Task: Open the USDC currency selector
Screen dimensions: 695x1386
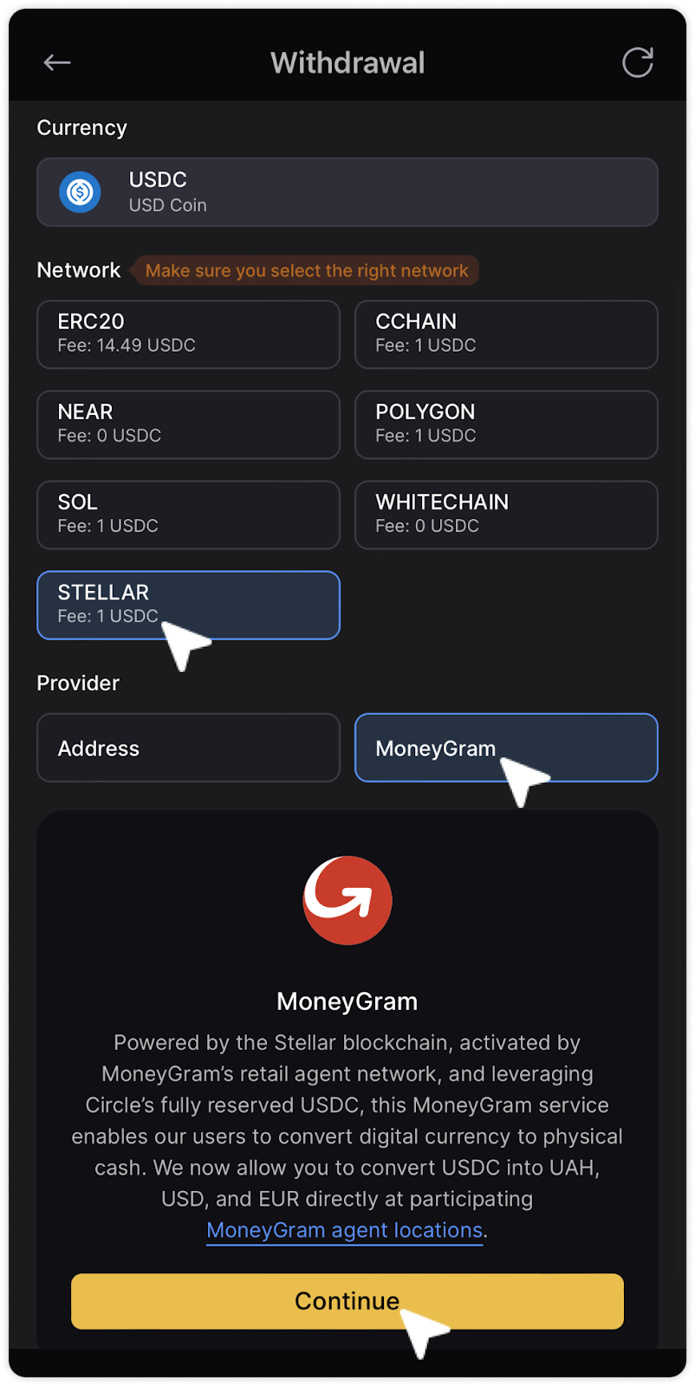Action: click(347, 192)
